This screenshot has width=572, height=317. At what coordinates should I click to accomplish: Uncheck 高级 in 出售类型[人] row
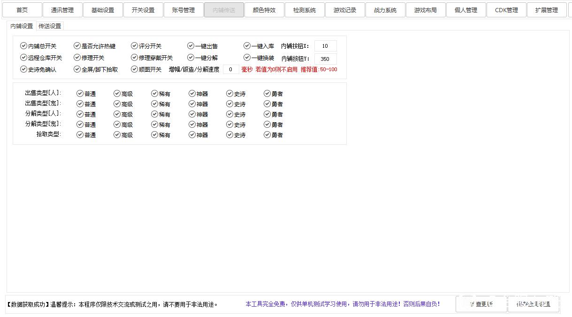[x=123, y=94]
